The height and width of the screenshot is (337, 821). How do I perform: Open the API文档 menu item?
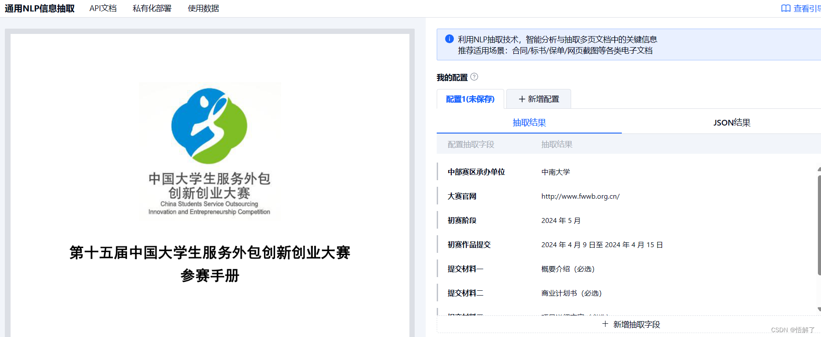103,8
